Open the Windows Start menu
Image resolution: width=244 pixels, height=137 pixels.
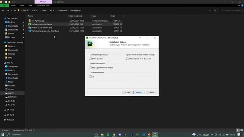coord(3,134)
